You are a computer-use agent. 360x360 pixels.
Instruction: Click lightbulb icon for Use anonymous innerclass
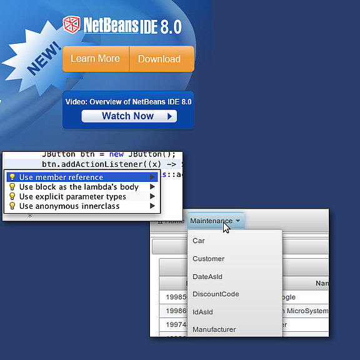(12, 206)
